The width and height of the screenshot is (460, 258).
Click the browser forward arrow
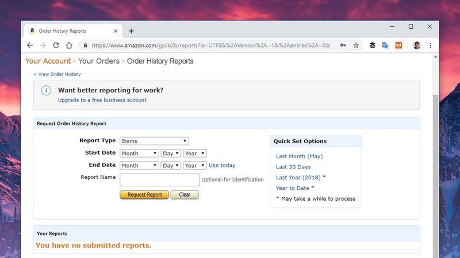43,45
